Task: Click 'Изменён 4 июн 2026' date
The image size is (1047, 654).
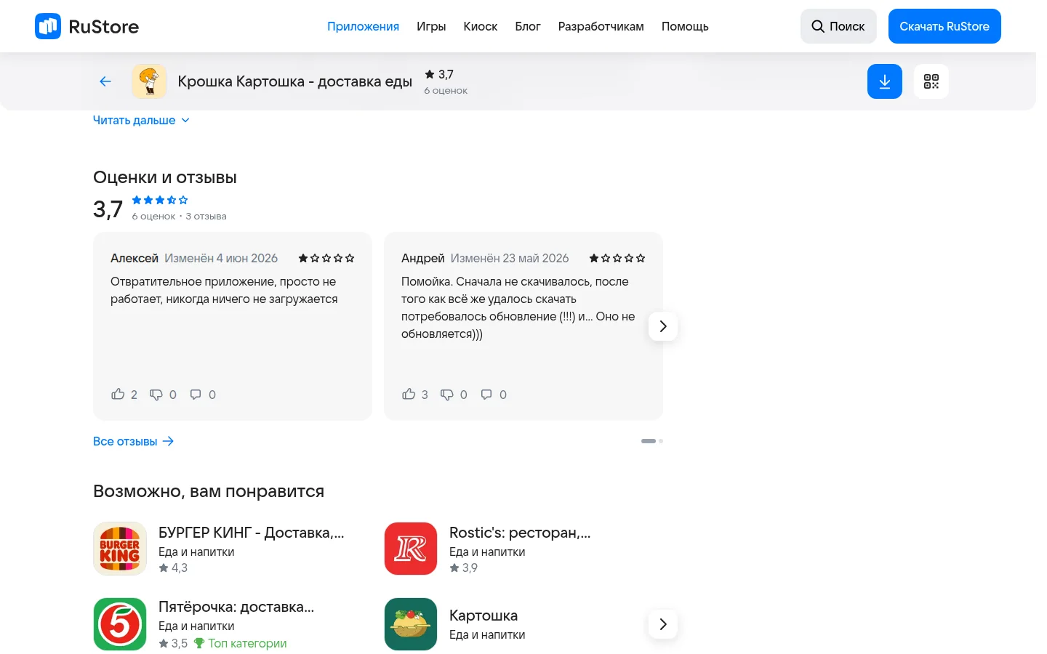Action: tap(221, 258)
